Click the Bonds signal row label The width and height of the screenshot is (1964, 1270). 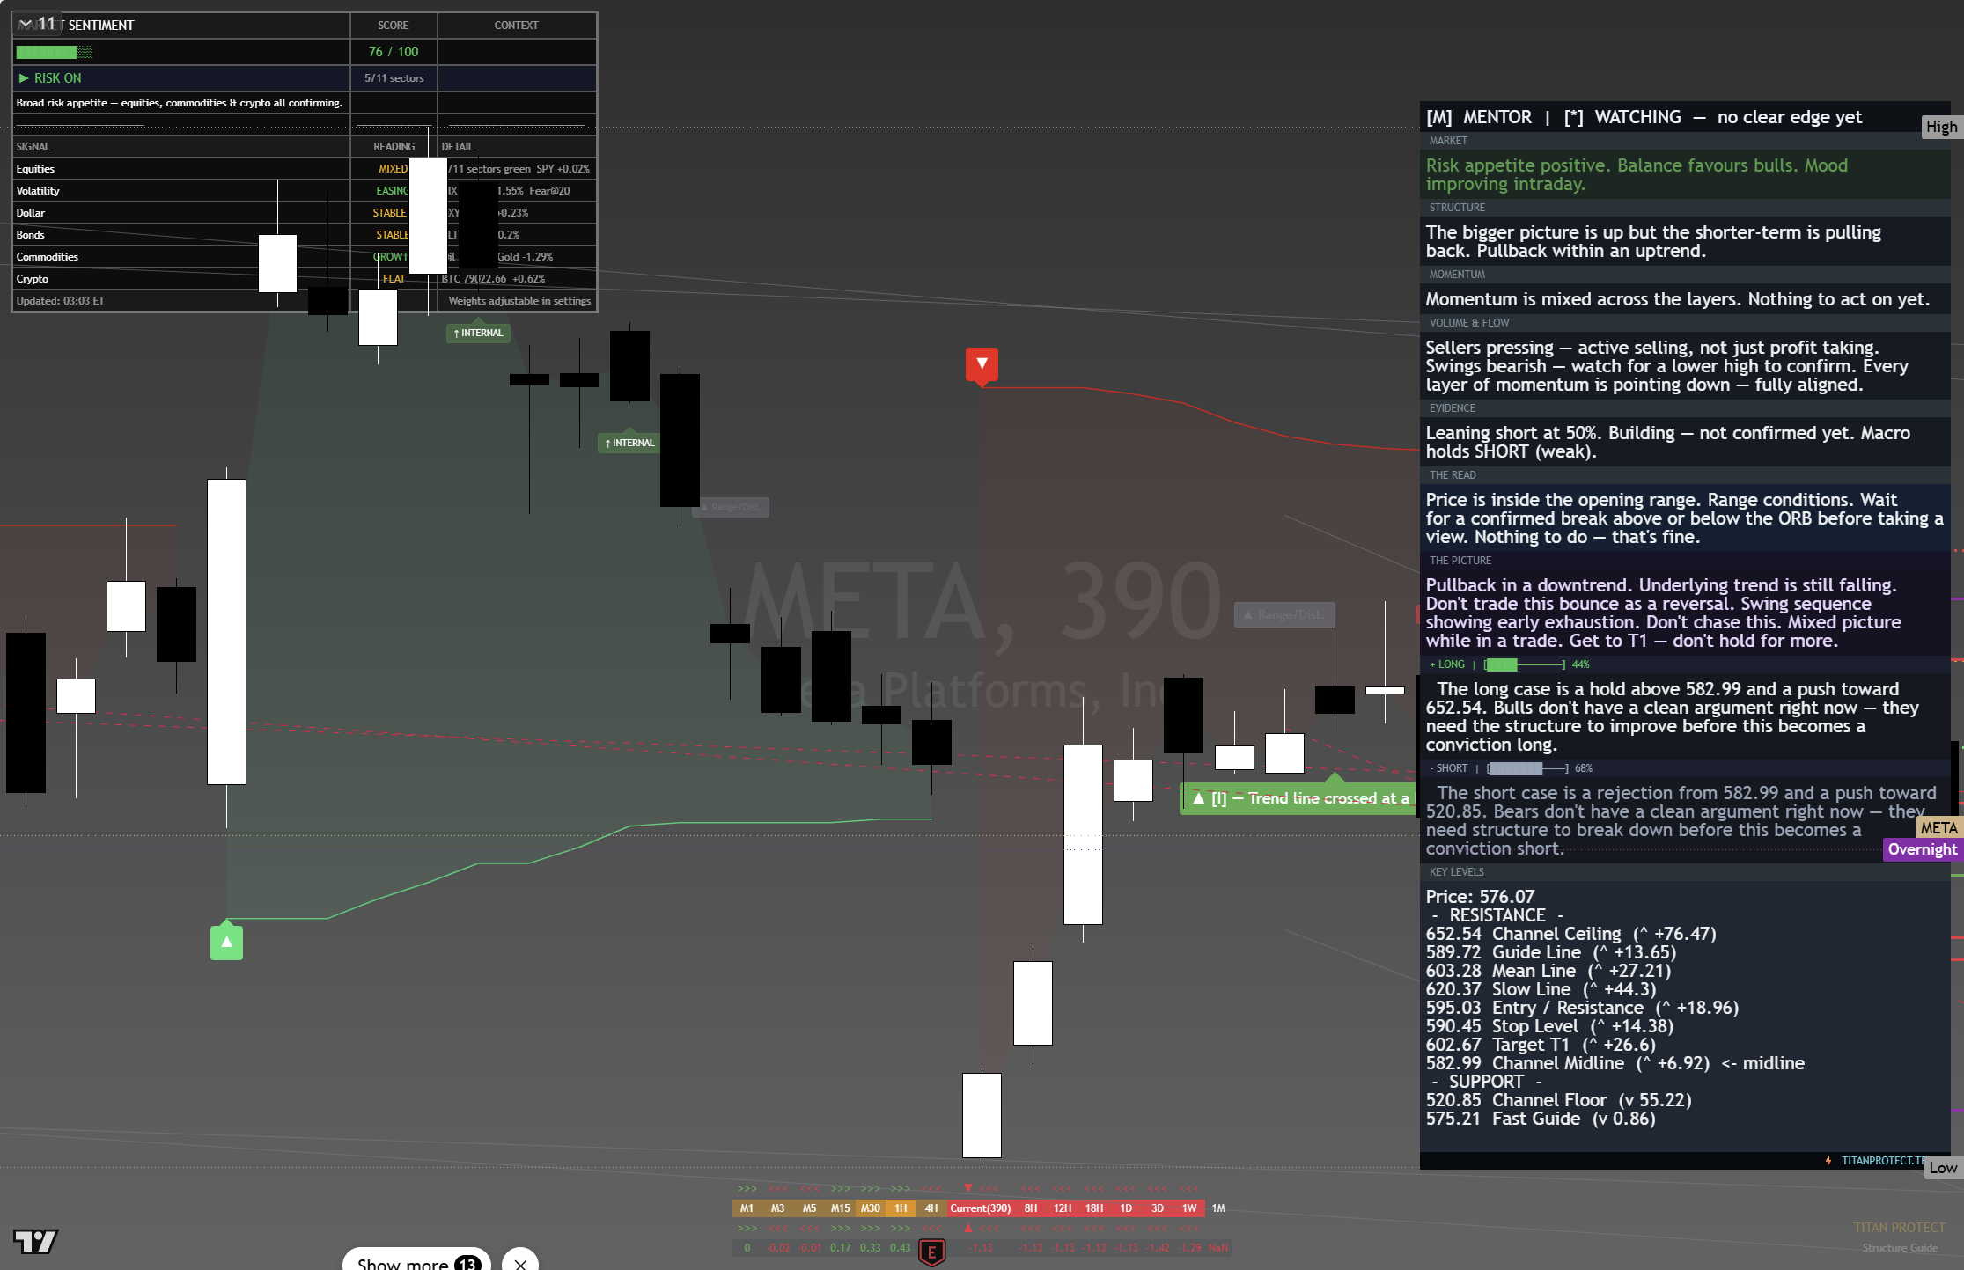pos(30,234)
